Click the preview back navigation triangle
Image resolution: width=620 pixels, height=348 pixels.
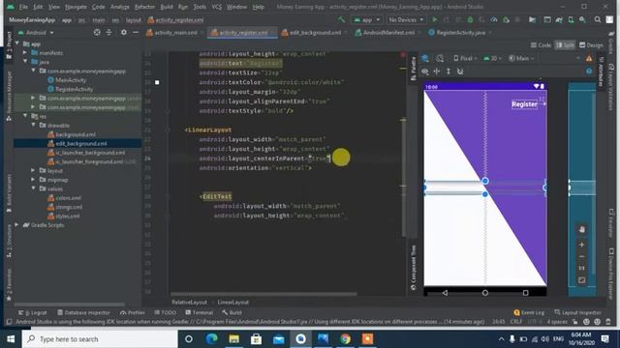point(445,293)
